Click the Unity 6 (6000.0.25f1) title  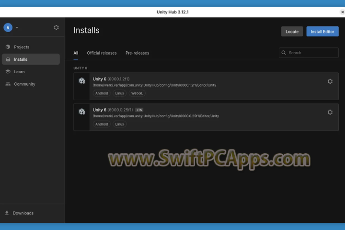tap(113, 110)
